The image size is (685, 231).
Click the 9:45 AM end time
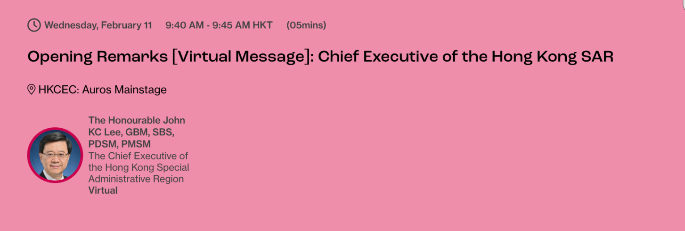[231, 25]
